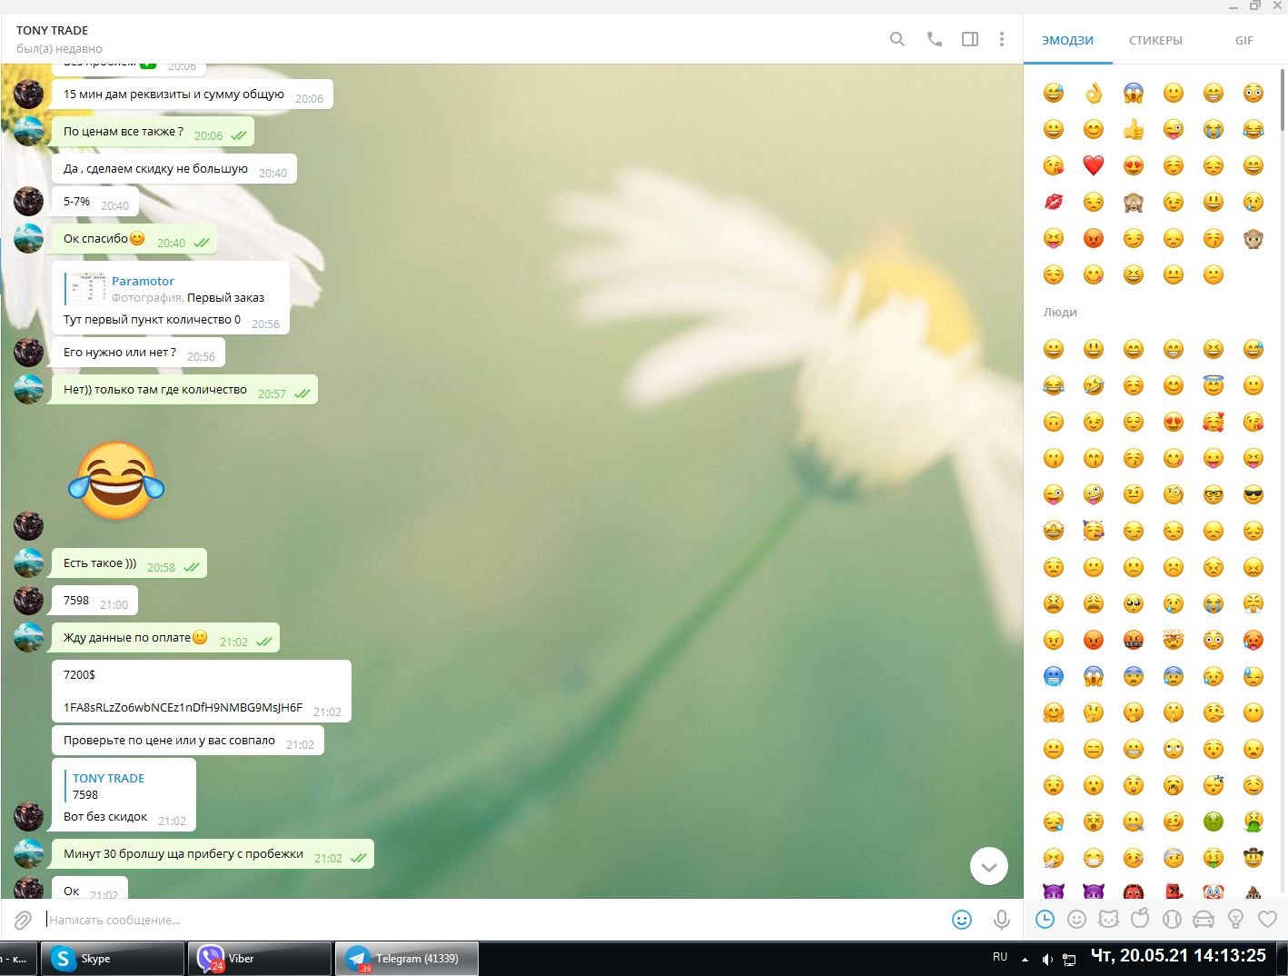Screen dimensions: 1288x976
Task: Open the three-dot chat options menu
Action: click(1002, 39)
